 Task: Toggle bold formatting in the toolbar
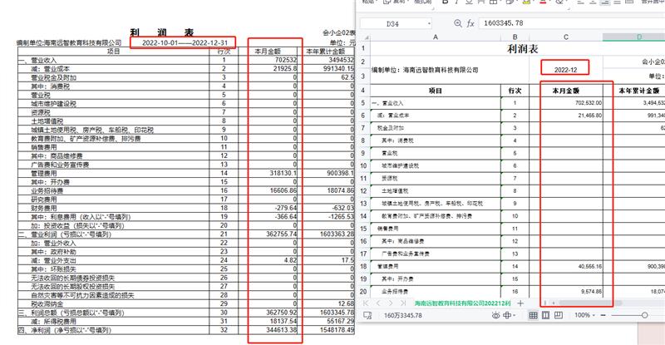click(445, 2)
